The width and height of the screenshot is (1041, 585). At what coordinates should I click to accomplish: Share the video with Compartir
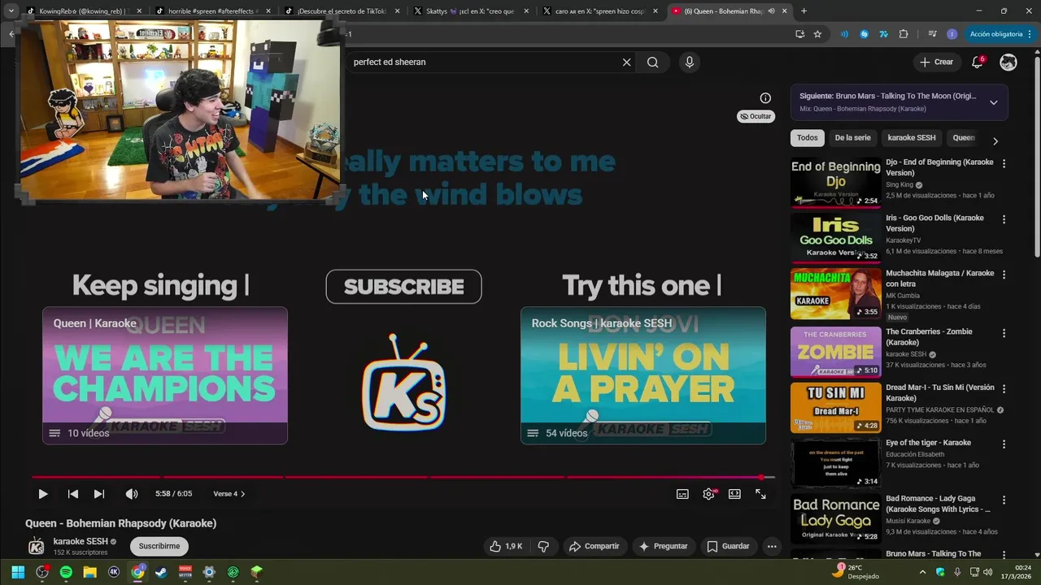click(x=595, y=546)
